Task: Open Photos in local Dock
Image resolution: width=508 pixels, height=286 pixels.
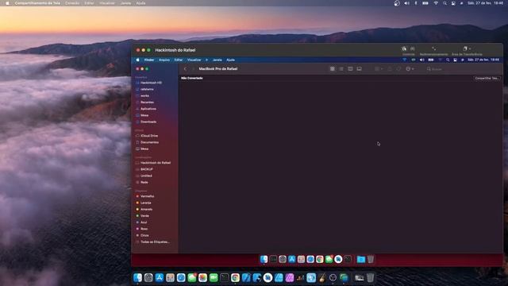Action: pos(203,277)
